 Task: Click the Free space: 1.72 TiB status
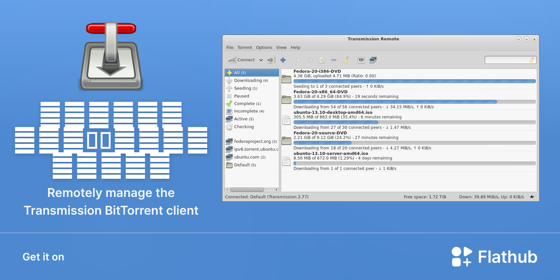pyautogui.click(x=425, y=197)
